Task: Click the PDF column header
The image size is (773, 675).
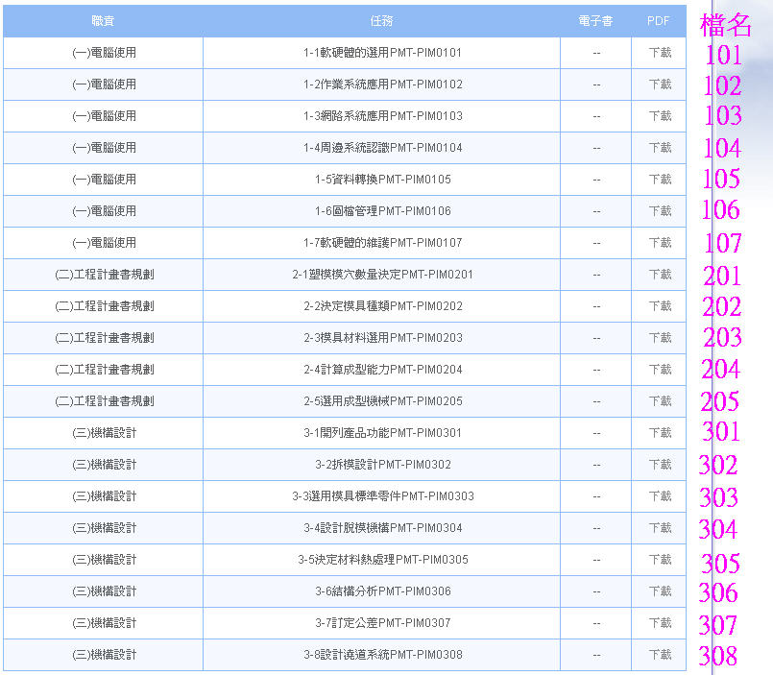Action: point(659,21)
